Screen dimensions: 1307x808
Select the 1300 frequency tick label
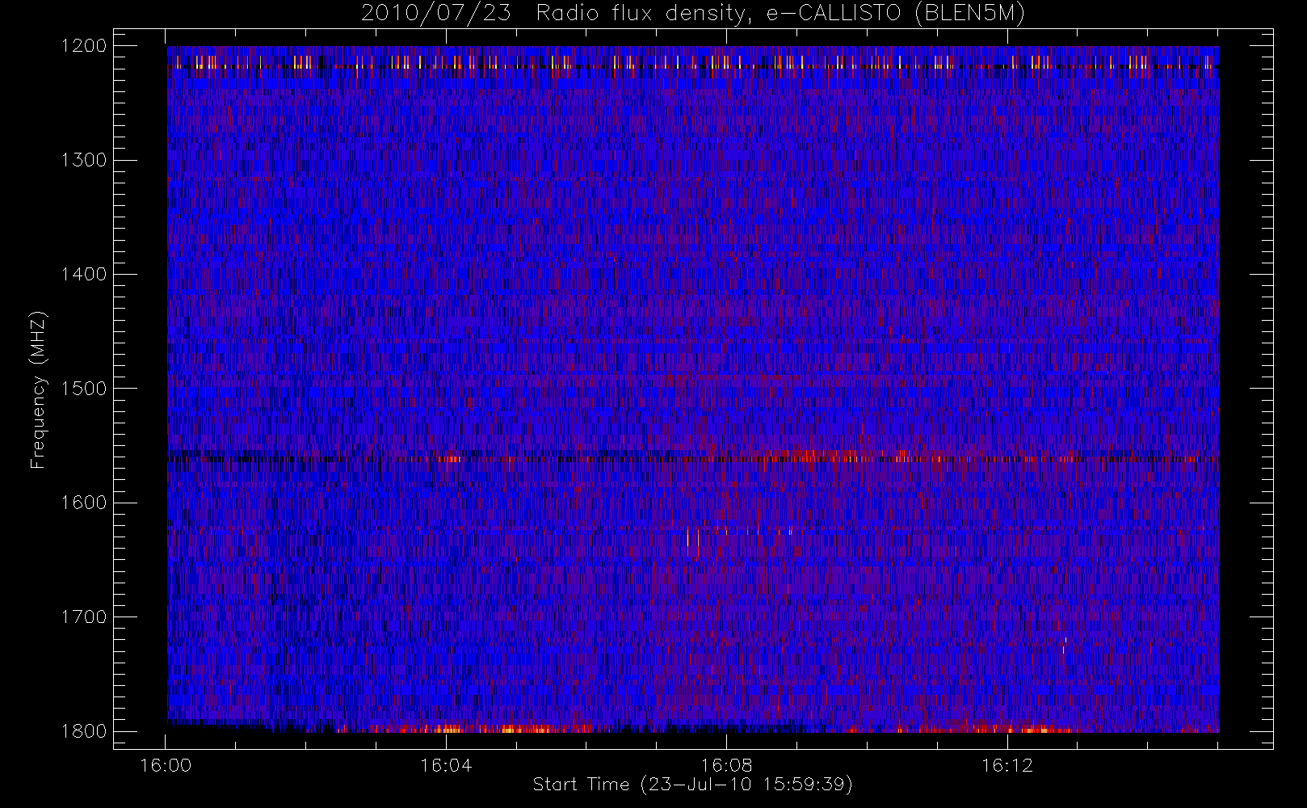[84, 160]
